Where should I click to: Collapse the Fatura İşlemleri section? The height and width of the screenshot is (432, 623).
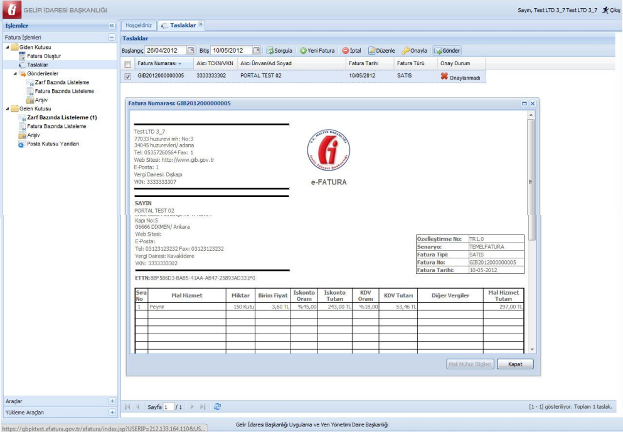112,37
